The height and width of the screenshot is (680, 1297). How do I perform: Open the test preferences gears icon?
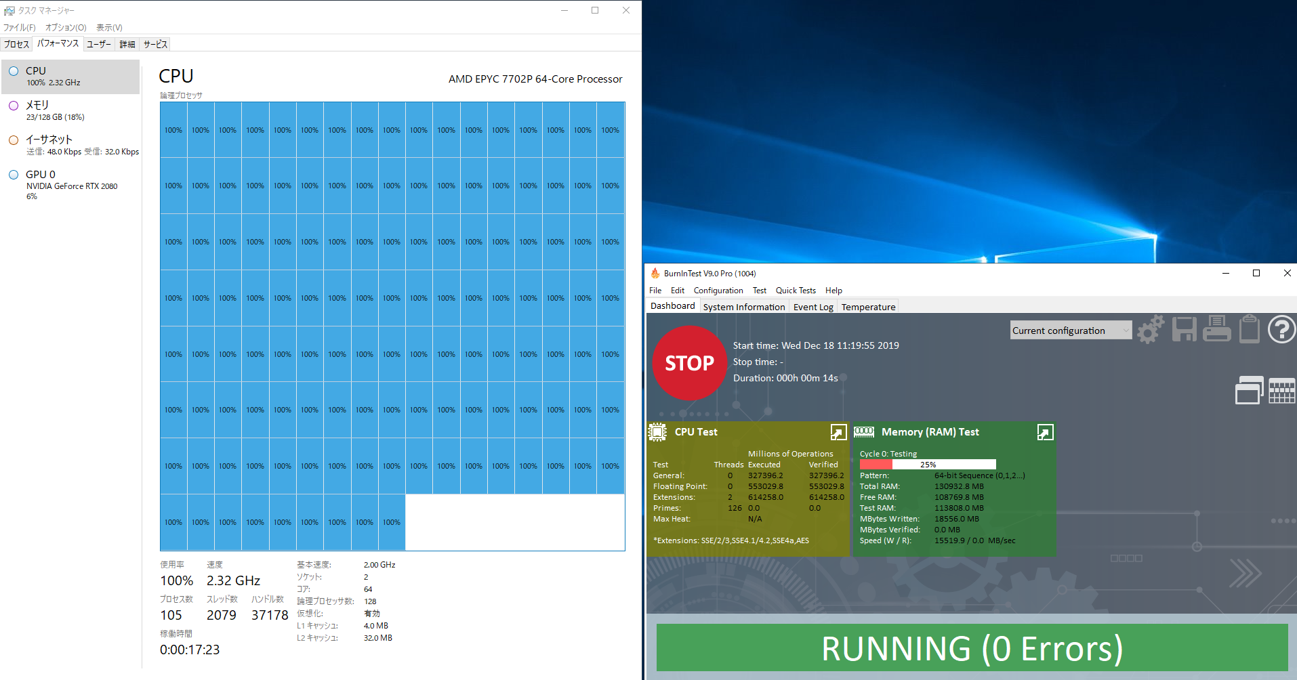coord(1150,330)
